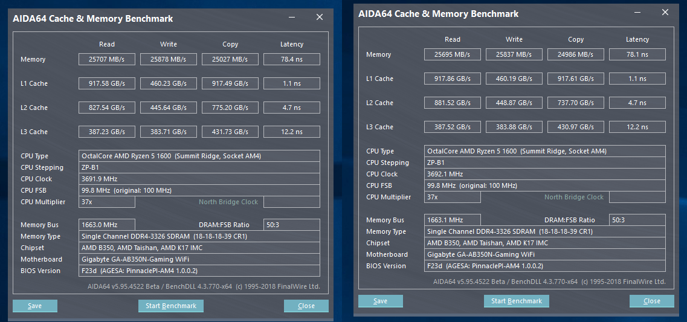Click L1 Cache Copy 917.49 GB/s
This screenshot has height=322, width=687.
230,83
